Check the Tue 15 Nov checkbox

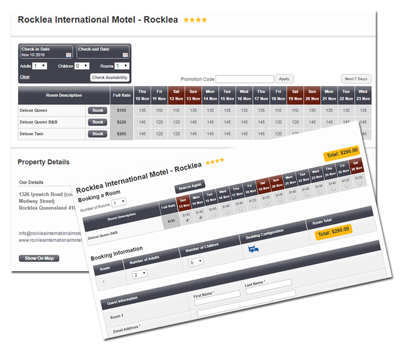click(214, 215)
